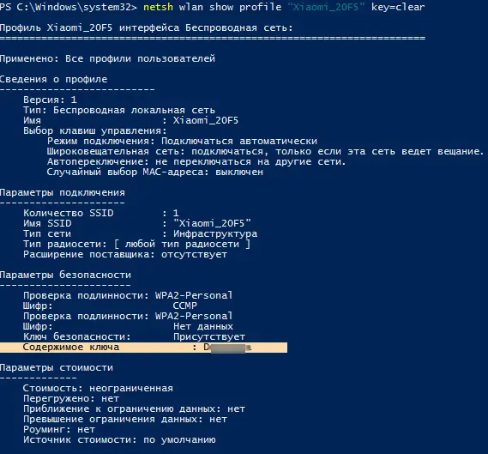Click the PS C:\Windows\system32> prompt

(68, 7)
